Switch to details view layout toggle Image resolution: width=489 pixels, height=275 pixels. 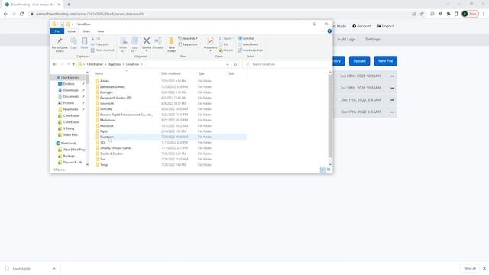click(x=323, y=170)
